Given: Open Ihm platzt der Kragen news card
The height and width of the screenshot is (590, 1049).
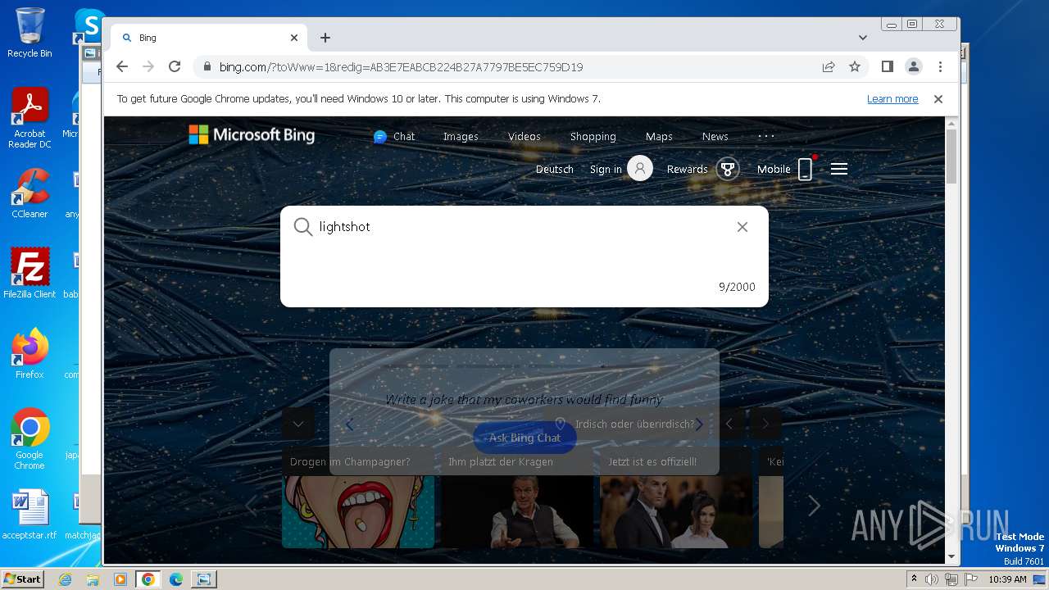Looking at the screenshot, I should pyautogui.click(x=517, y=498).
